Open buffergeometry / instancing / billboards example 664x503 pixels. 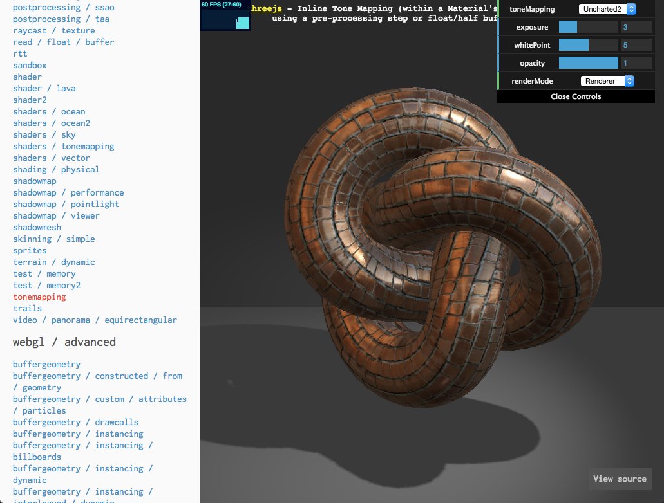(82, 451)
